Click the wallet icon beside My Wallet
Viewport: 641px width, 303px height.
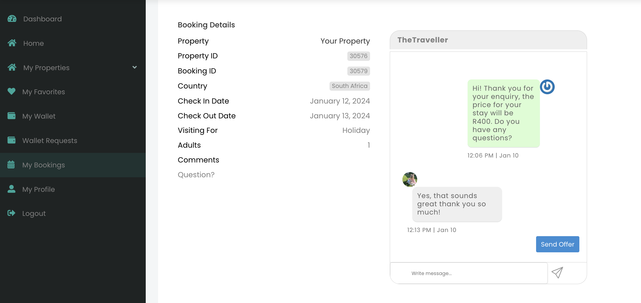[12, 116]
